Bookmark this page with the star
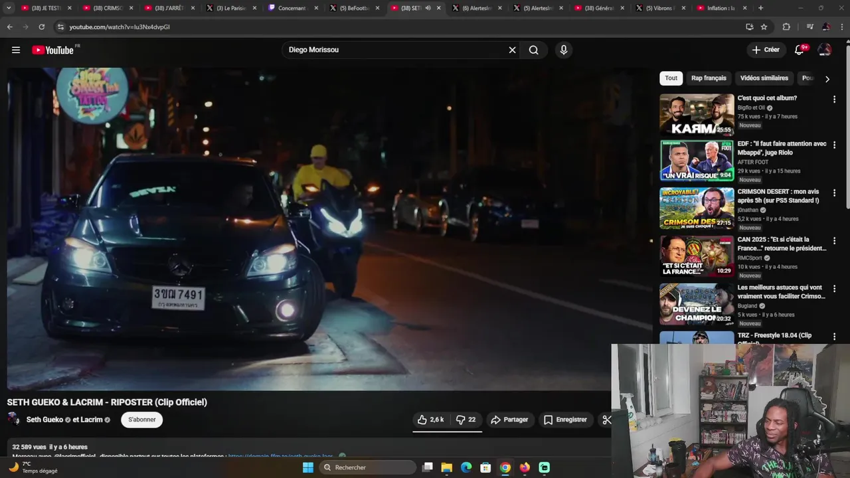Viewport: 850px width, 478px height. pos(764,27)
